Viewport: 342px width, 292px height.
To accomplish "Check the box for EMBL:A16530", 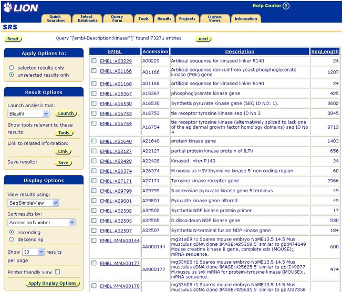I will point(94,103).
